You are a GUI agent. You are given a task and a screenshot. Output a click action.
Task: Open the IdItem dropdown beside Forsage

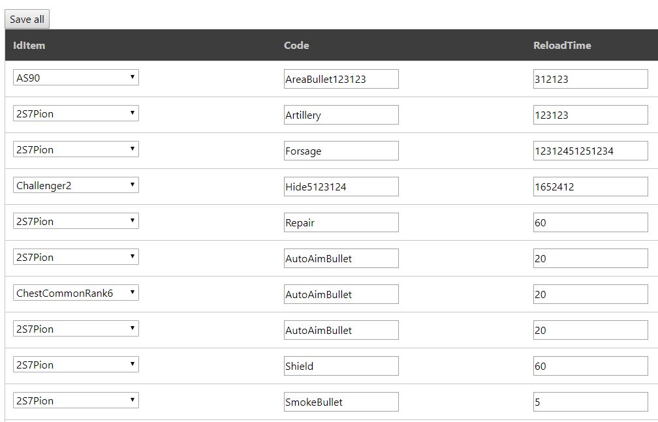[x=76, y=149]
